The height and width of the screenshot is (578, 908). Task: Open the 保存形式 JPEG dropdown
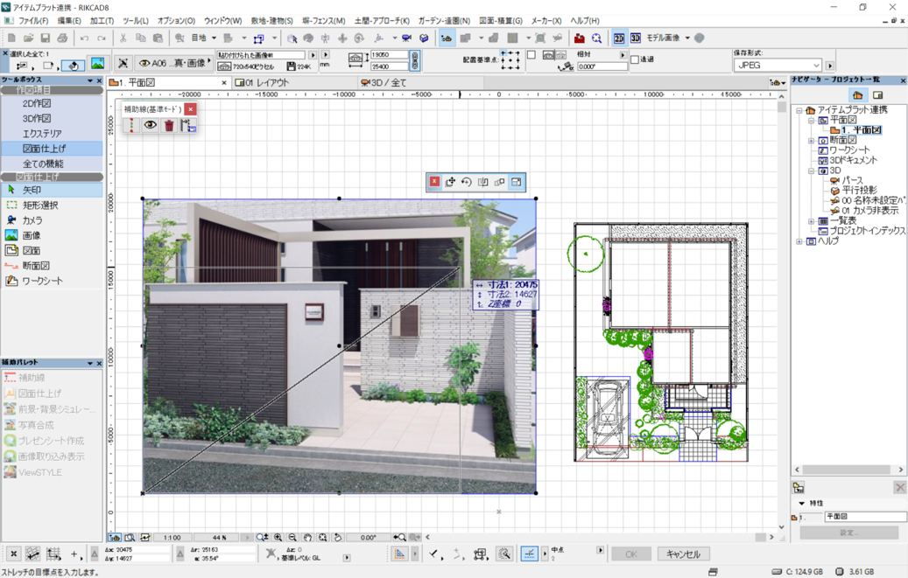(778, 66)
